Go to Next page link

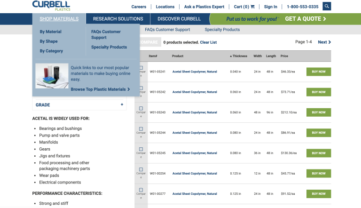tap(324, 42)
